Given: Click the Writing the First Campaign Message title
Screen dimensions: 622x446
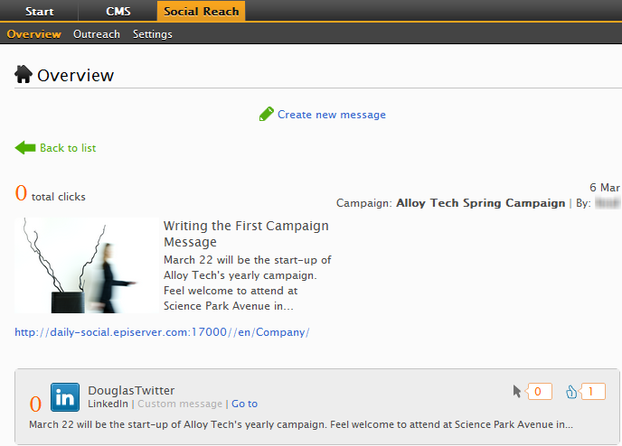Looking at the screenshot, I should 246,234.
